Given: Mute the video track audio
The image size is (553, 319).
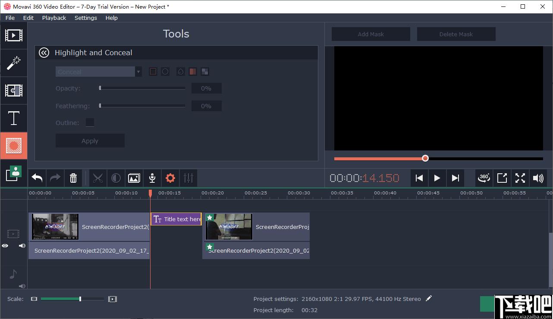Looking at the screenshot, I should 22,246.
